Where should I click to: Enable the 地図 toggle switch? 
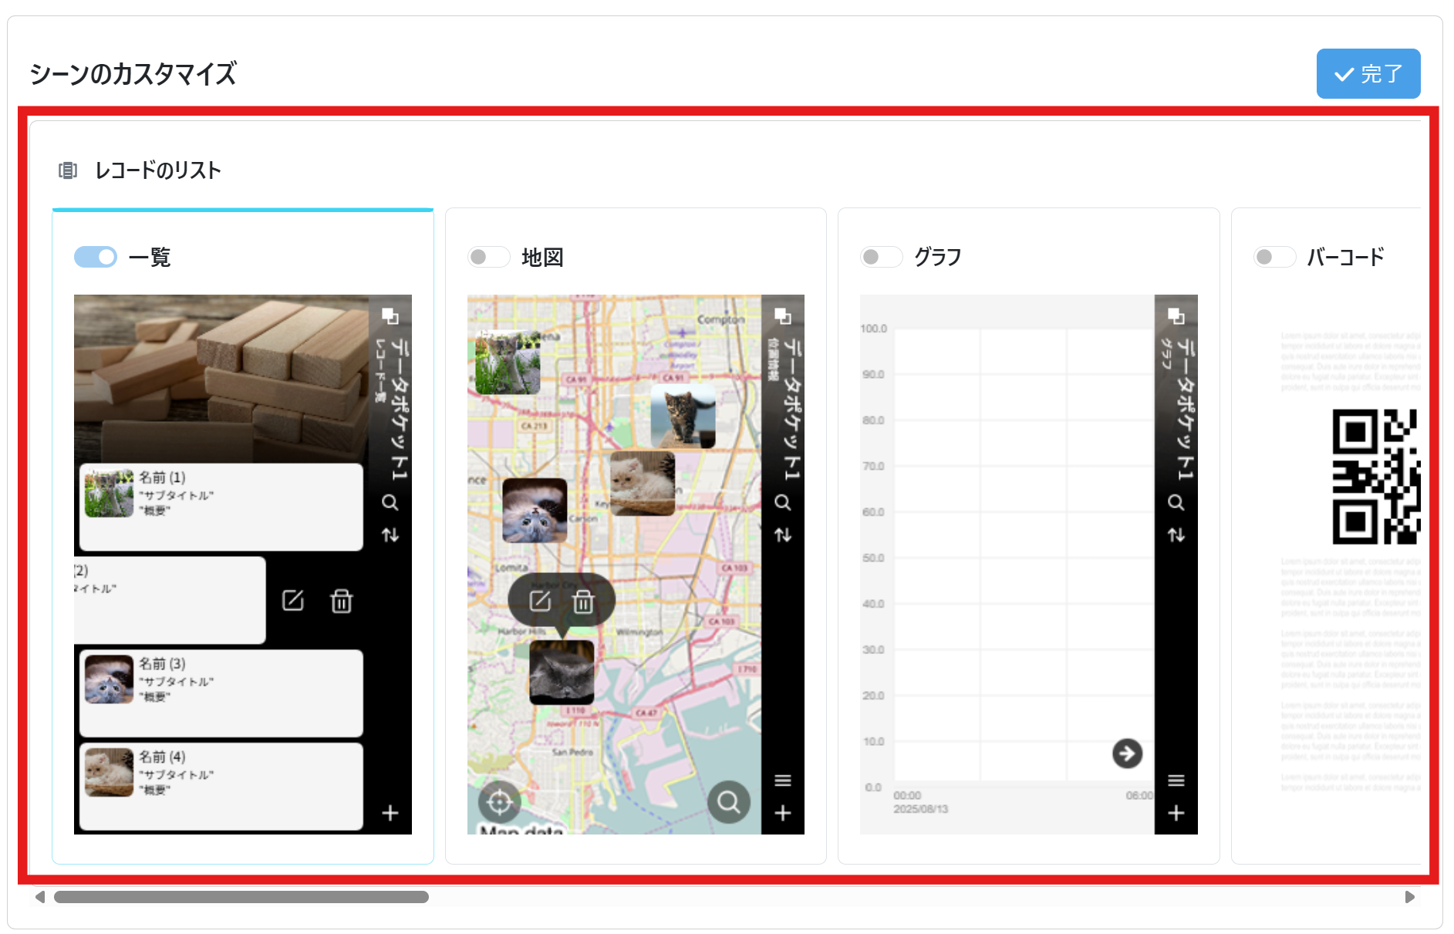tap(488, 257)
